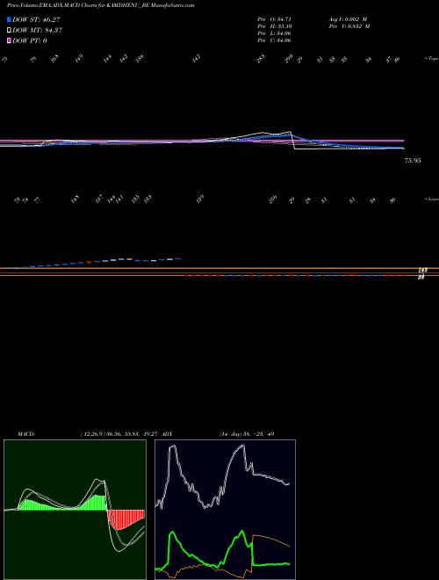Select the DOW PT: 0 label
The height and width of the screenshot is (580, 439).
pos(30,40)
